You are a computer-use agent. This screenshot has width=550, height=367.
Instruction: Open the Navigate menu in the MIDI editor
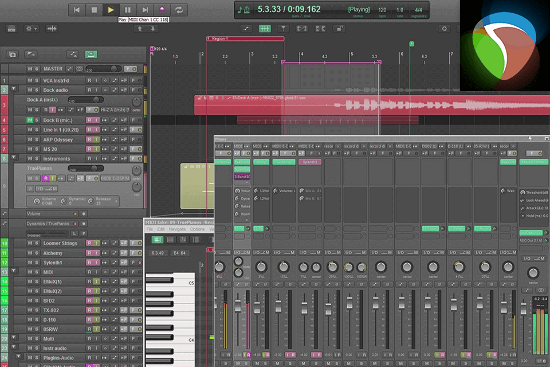coord(177,229)
